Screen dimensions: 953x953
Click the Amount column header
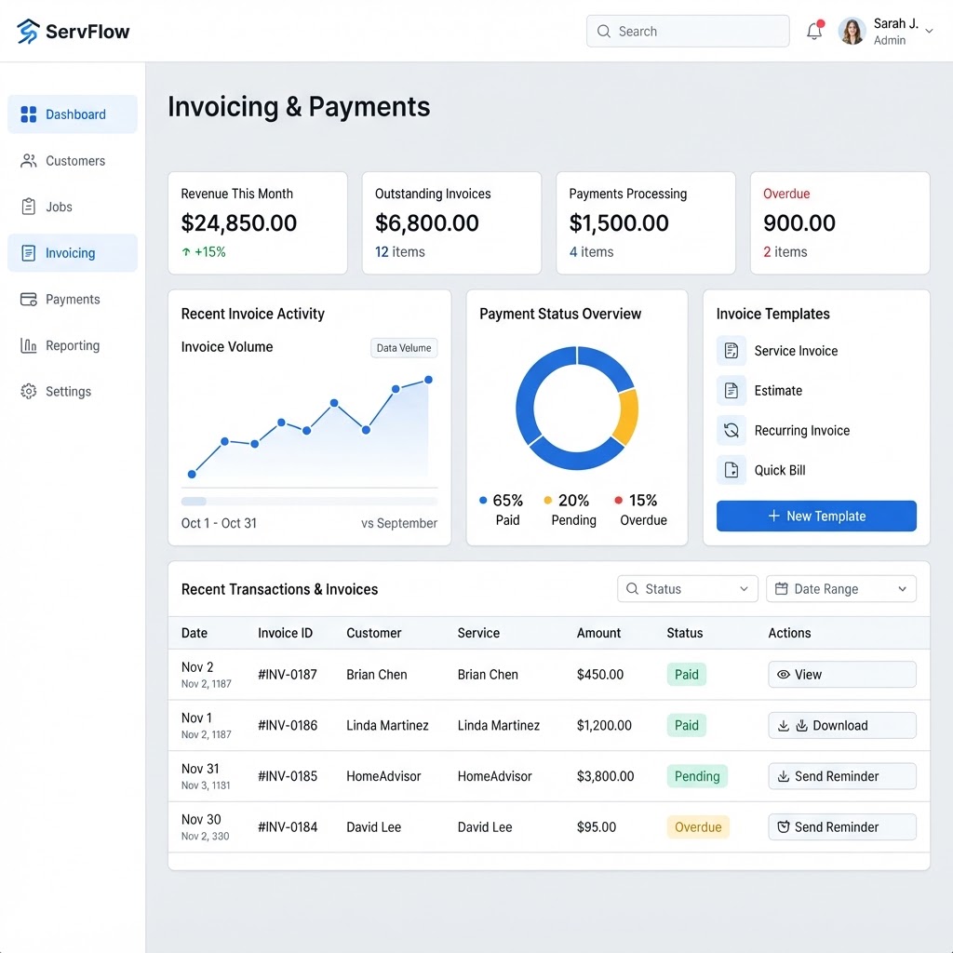[x=598, y=633]
